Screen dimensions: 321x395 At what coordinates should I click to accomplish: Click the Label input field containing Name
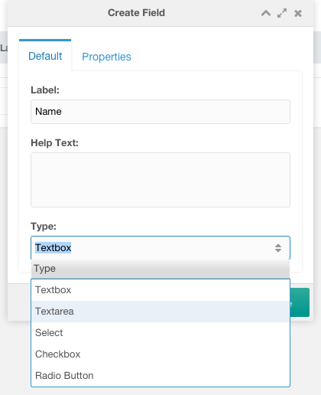pyautogui.click(x=160, y=112)
